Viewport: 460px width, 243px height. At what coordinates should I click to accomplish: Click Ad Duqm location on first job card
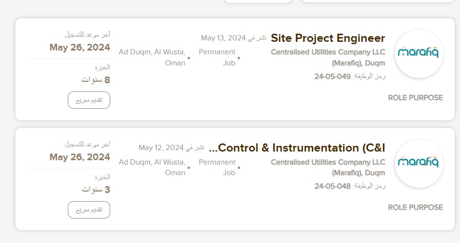point(152,58)
